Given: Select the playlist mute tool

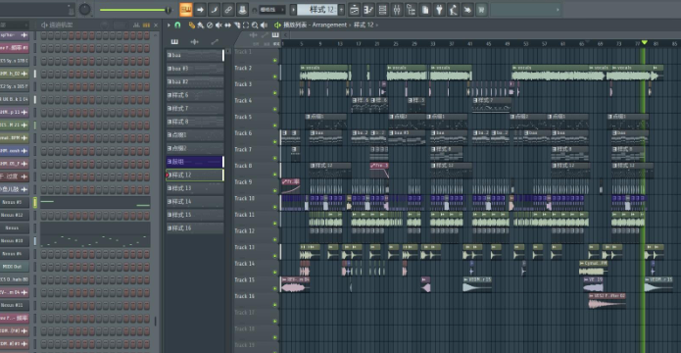Looking at the screenshot, I should coord(219,25).
